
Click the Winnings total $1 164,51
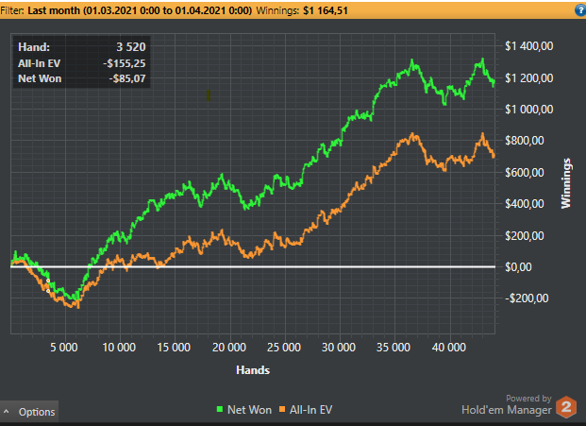326,10
